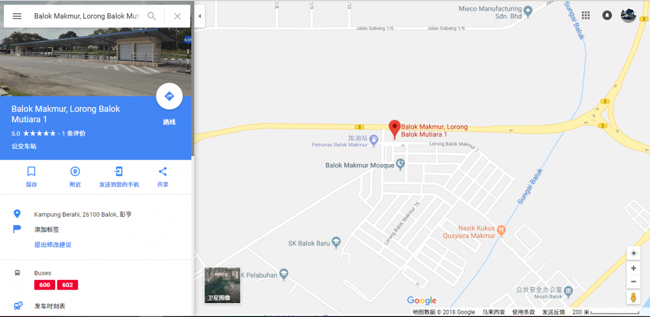Screen dimensions: 650x317
Task: Switch to satellite imagery thumbnail
Action: click(222, 285)
